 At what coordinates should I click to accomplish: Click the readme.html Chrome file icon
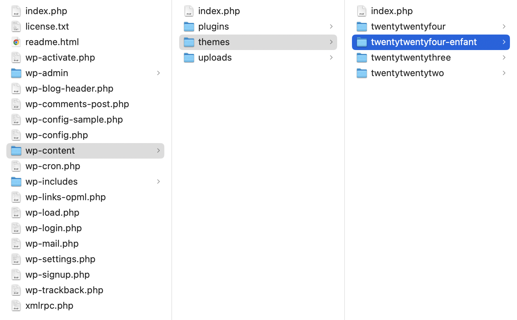[16, 42]
